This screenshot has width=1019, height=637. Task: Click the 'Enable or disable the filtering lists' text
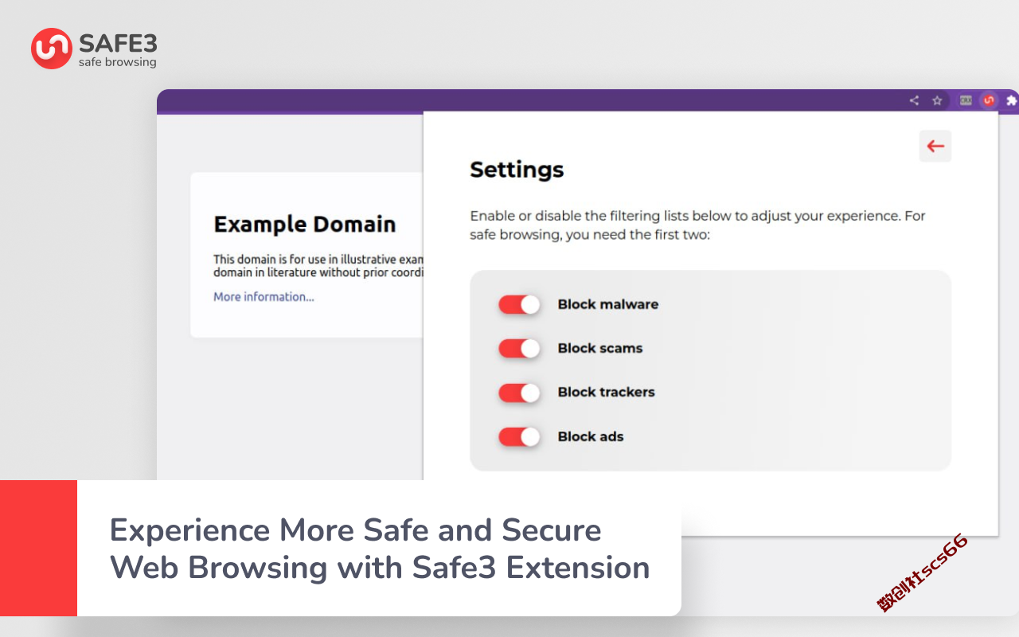697,225
